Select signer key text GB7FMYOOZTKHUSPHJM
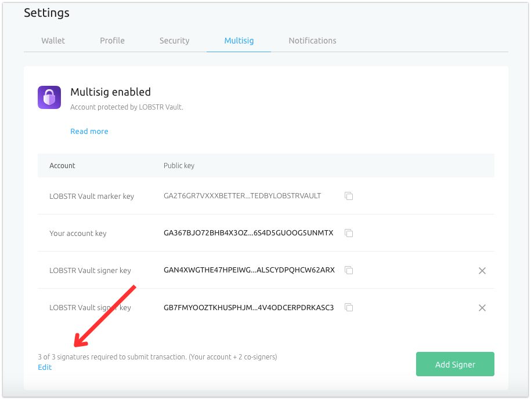Screen dimensions: 531x400 [x=248, y=308]
